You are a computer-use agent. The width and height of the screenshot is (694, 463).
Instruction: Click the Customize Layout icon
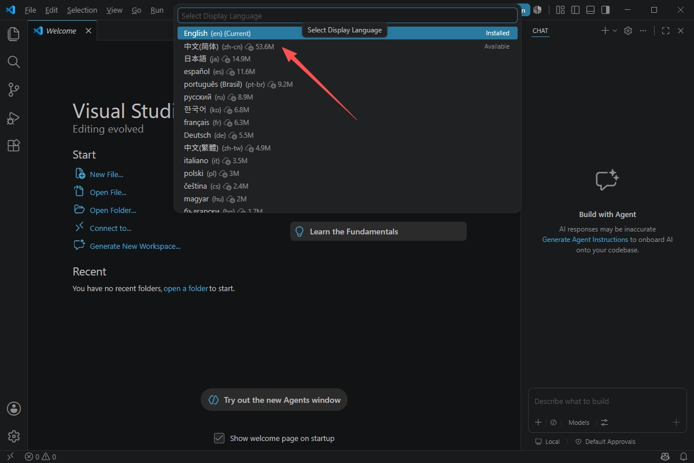coord(560,10)
